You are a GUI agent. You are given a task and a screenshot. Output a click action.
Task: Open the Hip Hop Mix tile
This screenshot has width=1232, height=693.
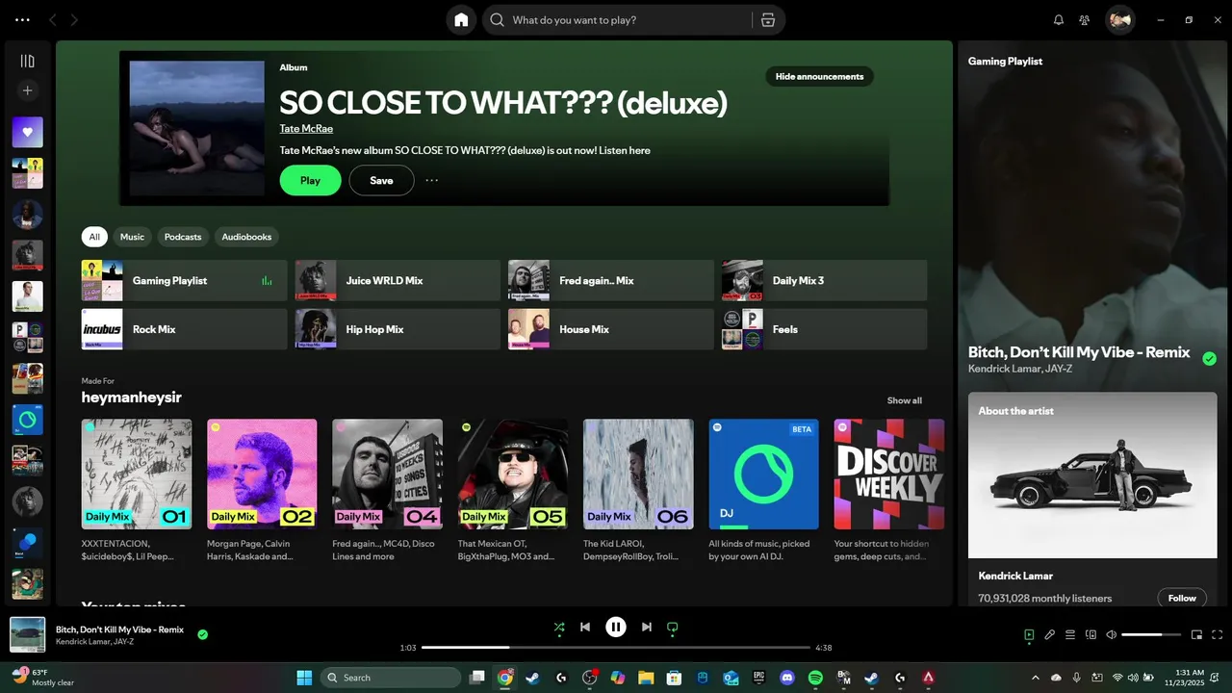pyautogui.click(x=398, y=329)
